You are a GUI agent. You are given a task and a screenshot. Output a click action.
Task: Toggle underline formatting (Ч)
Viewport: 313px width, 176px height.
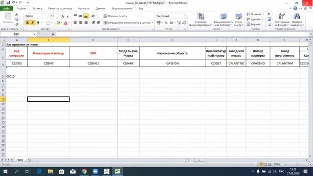38,23
